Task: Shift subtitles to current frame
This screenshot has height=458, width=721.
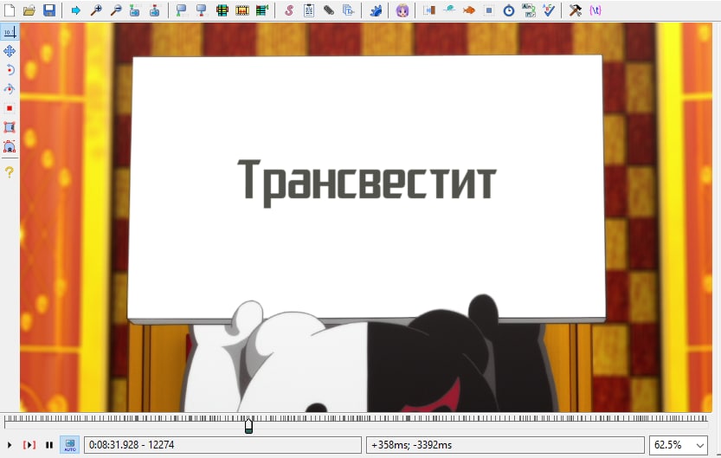Action: (262, 10)
